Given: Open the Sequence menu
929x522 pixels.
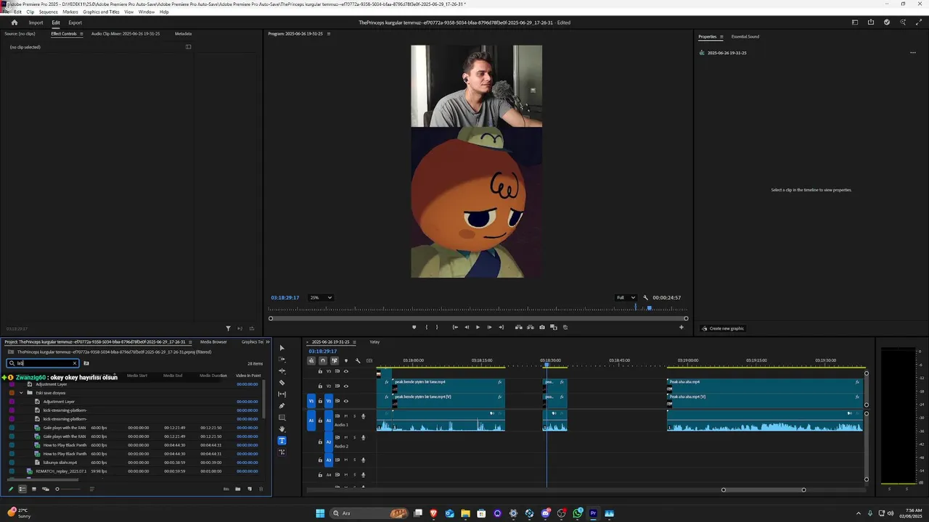Looking at the screenshot, I should pyautogui.click(x=49, y=12).
